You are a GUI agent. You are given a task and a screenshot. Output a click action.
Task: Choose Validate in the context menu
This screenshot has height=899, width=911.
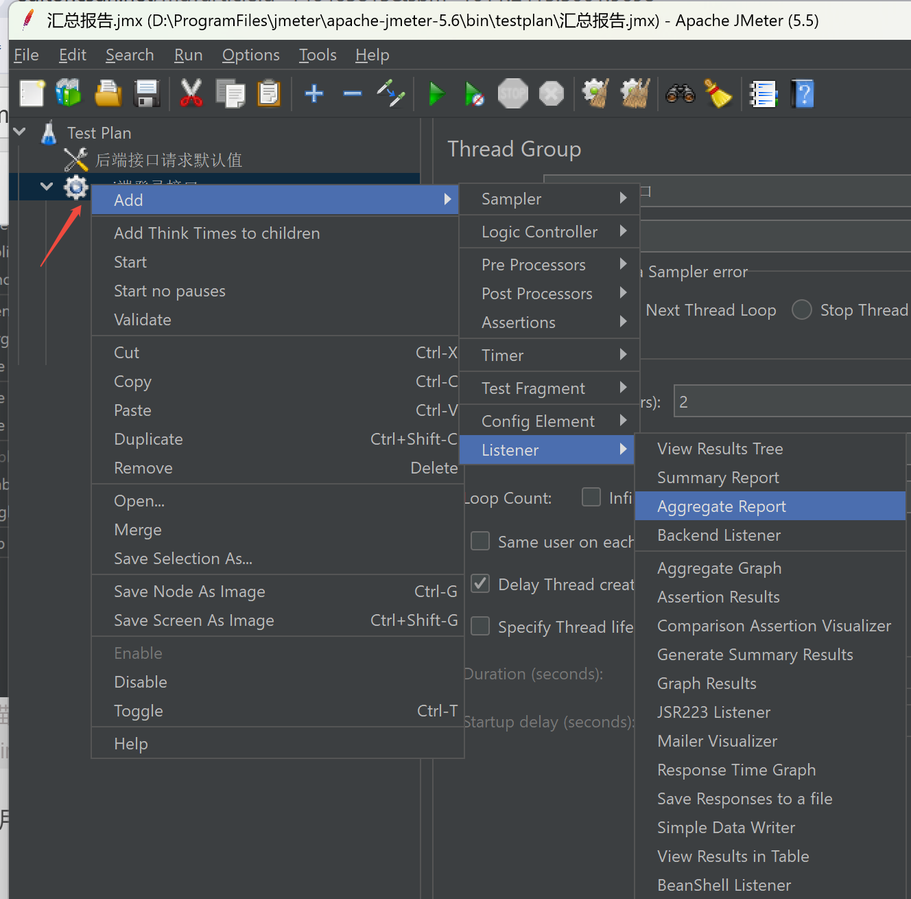275,320
